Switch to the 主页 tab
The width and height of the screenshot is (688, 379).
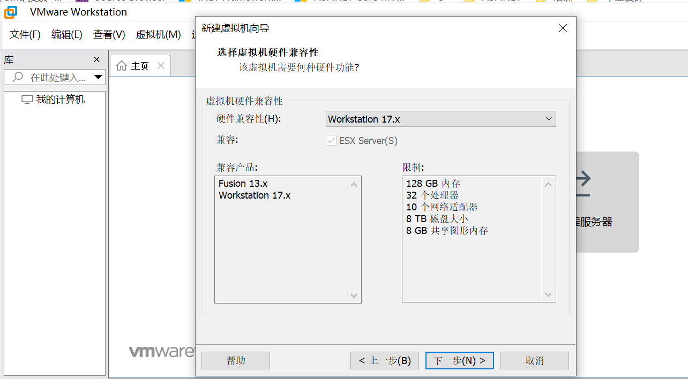point(140,66)
